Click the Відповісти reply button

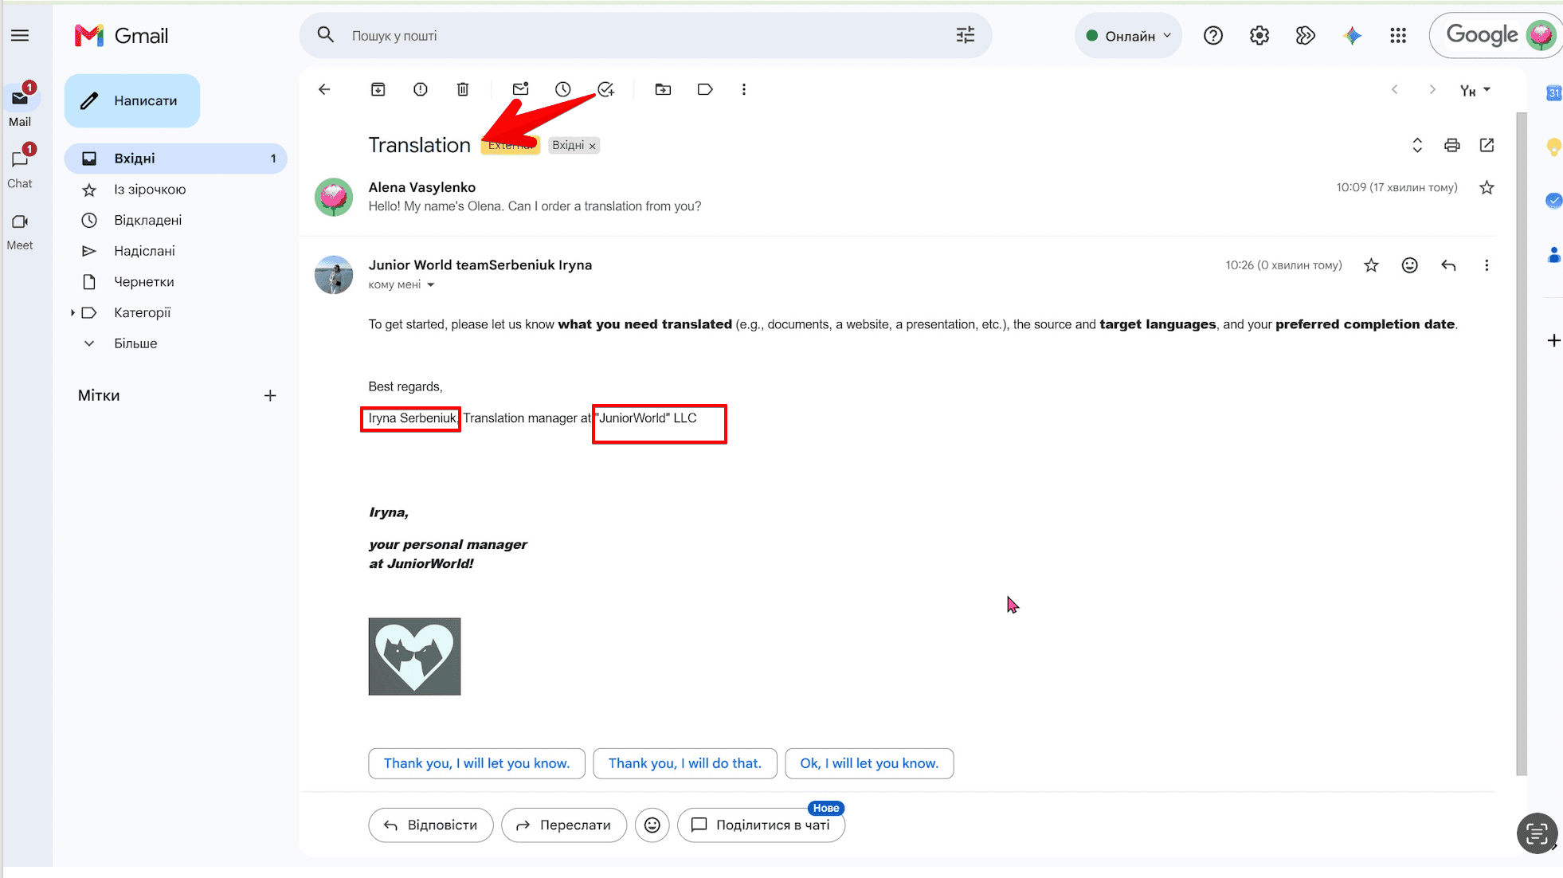coord(431,825)
